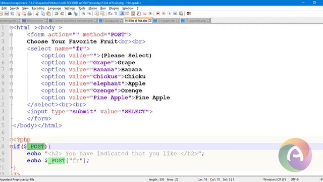Collapse the Chickus option fold marker
This screenshot has width=323, height=182.
click(x=11, y=76)
